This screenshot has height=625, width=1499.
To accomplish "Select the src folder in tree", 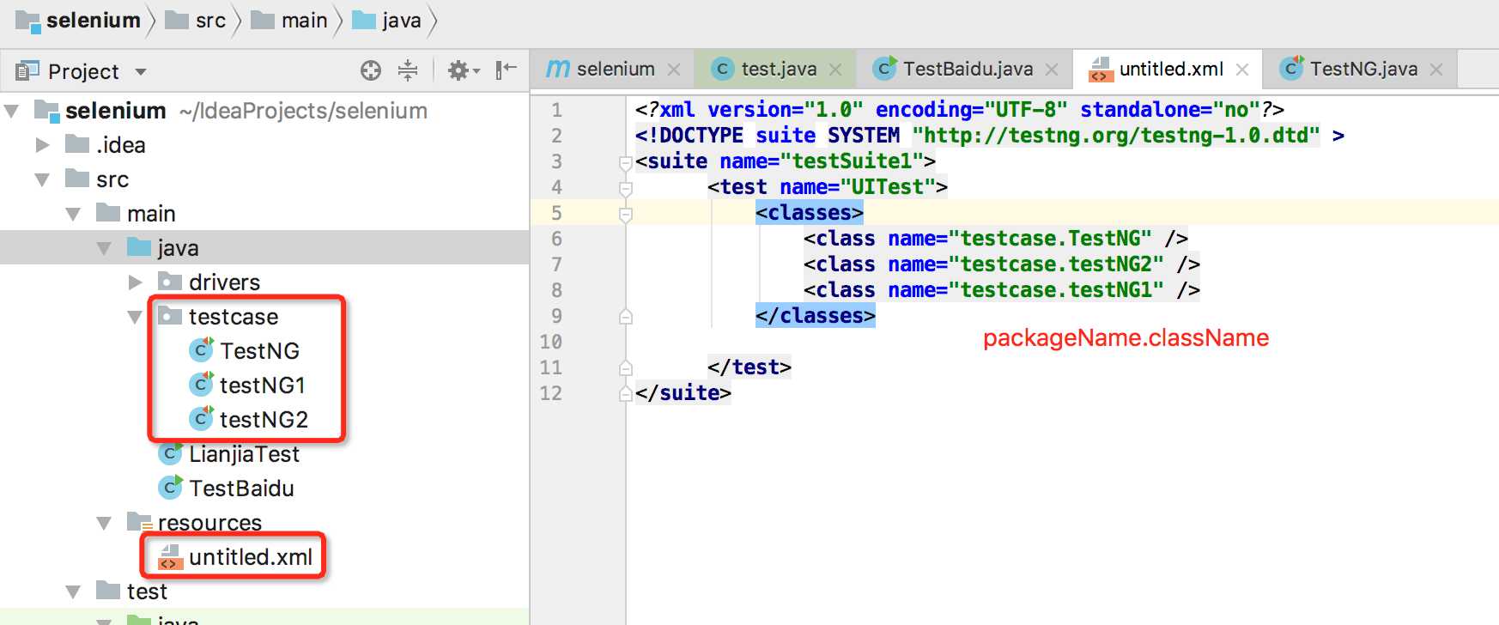I will (x=112, y=179).
